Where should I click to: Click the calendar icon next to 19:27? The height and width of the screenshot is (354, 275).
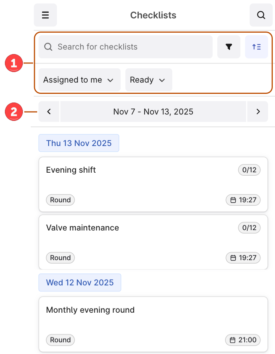click(x=232, y=200)
